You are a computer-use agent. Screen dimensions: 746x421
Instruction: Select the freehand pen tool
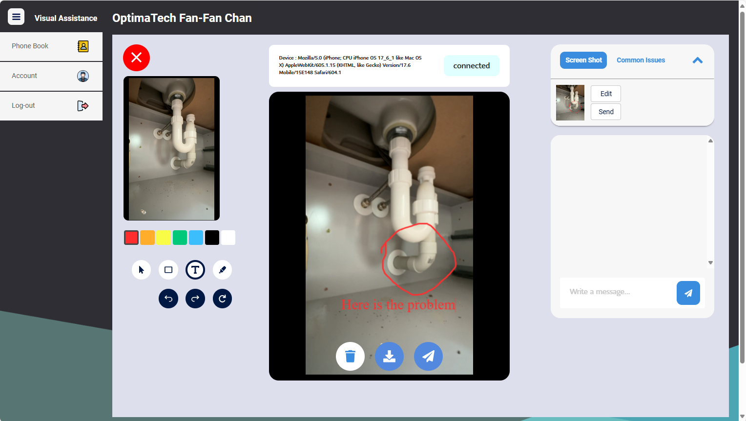222,270
